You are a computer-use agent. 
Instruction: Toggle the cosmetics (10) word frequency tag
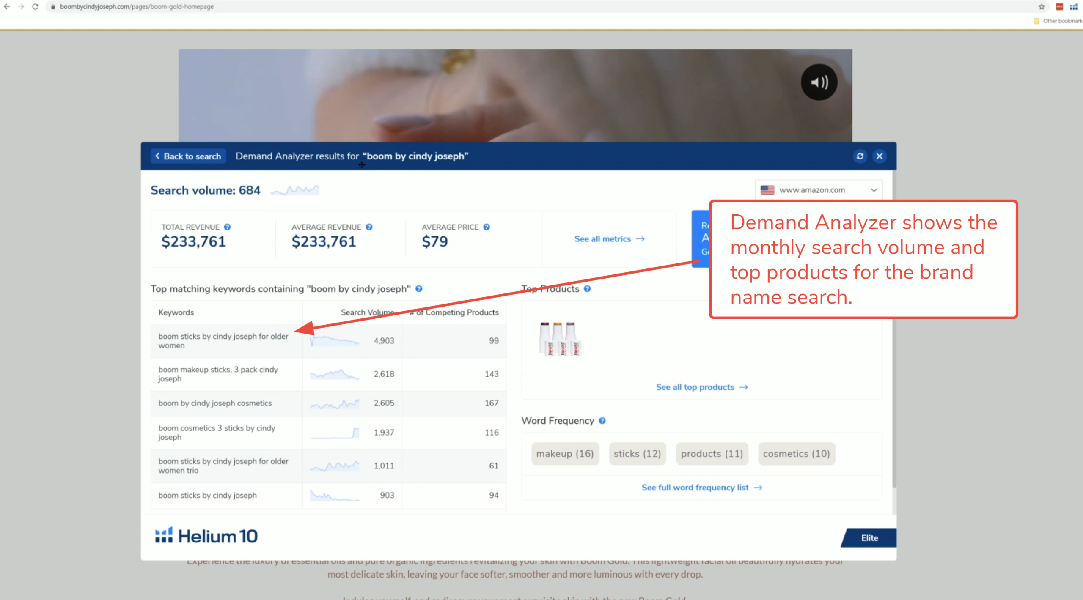(x=797, y=453)
